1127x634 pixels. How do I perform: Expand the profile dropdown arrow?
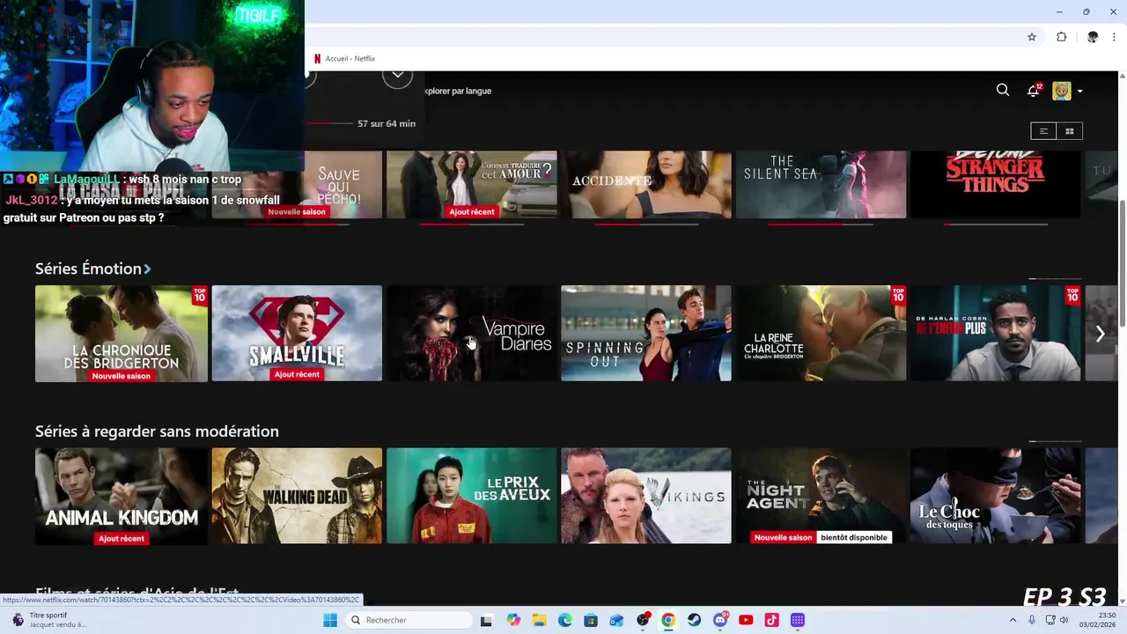coord(1080,91)
